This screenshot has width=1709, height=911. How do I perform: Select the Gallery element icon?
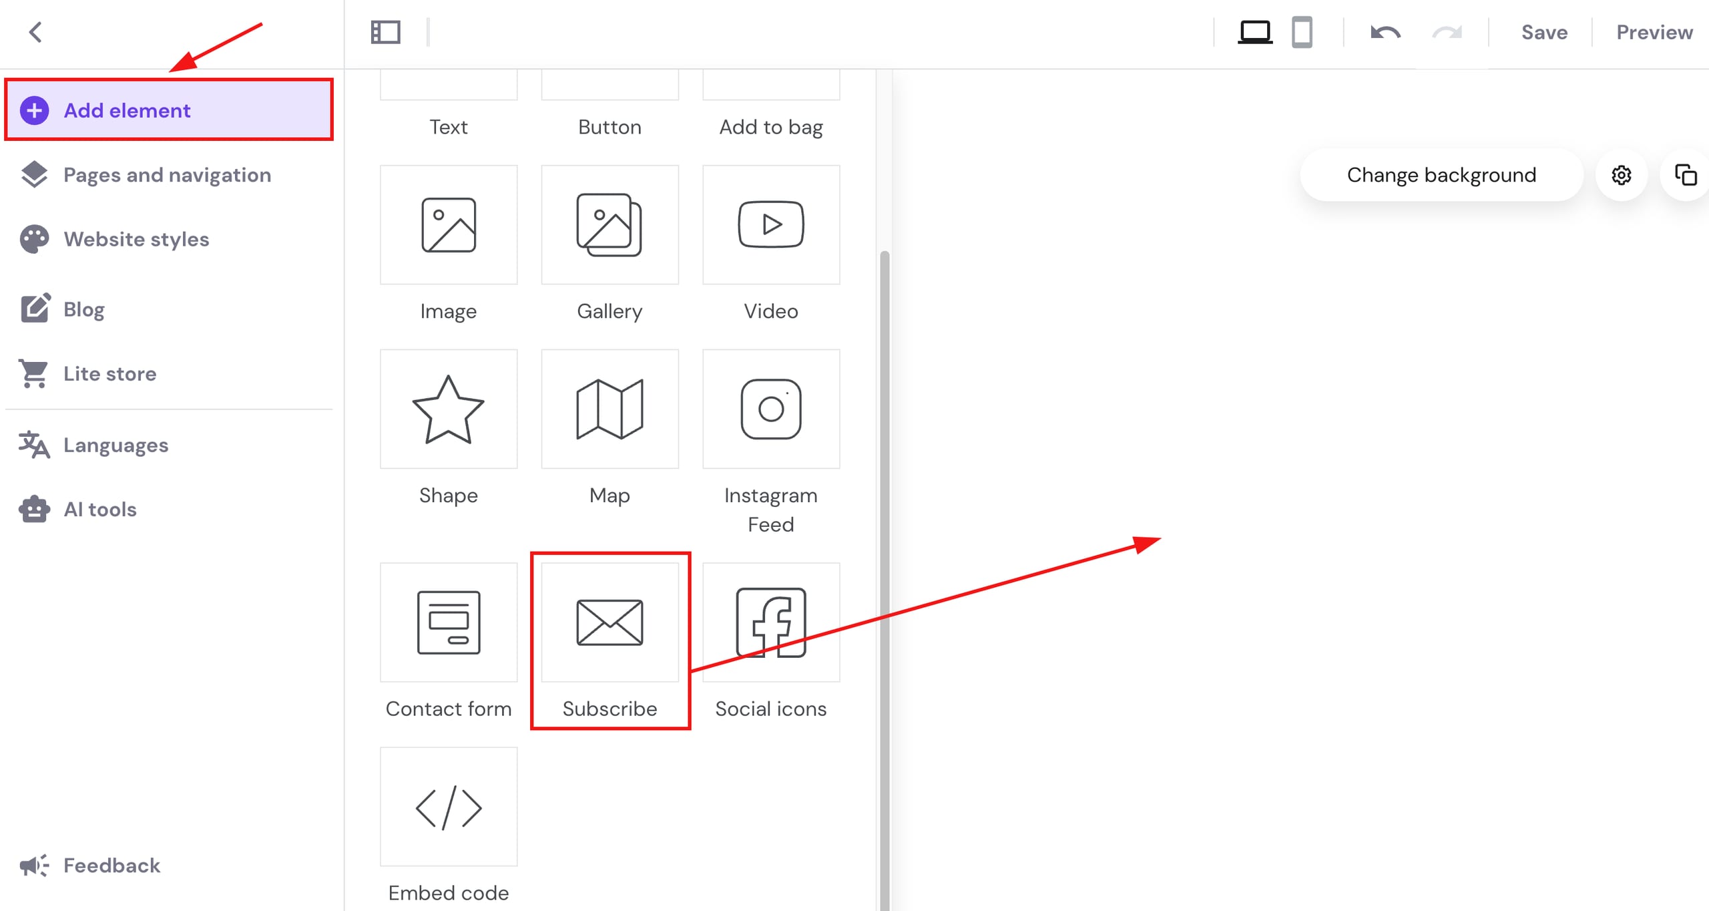pos(609,225)
